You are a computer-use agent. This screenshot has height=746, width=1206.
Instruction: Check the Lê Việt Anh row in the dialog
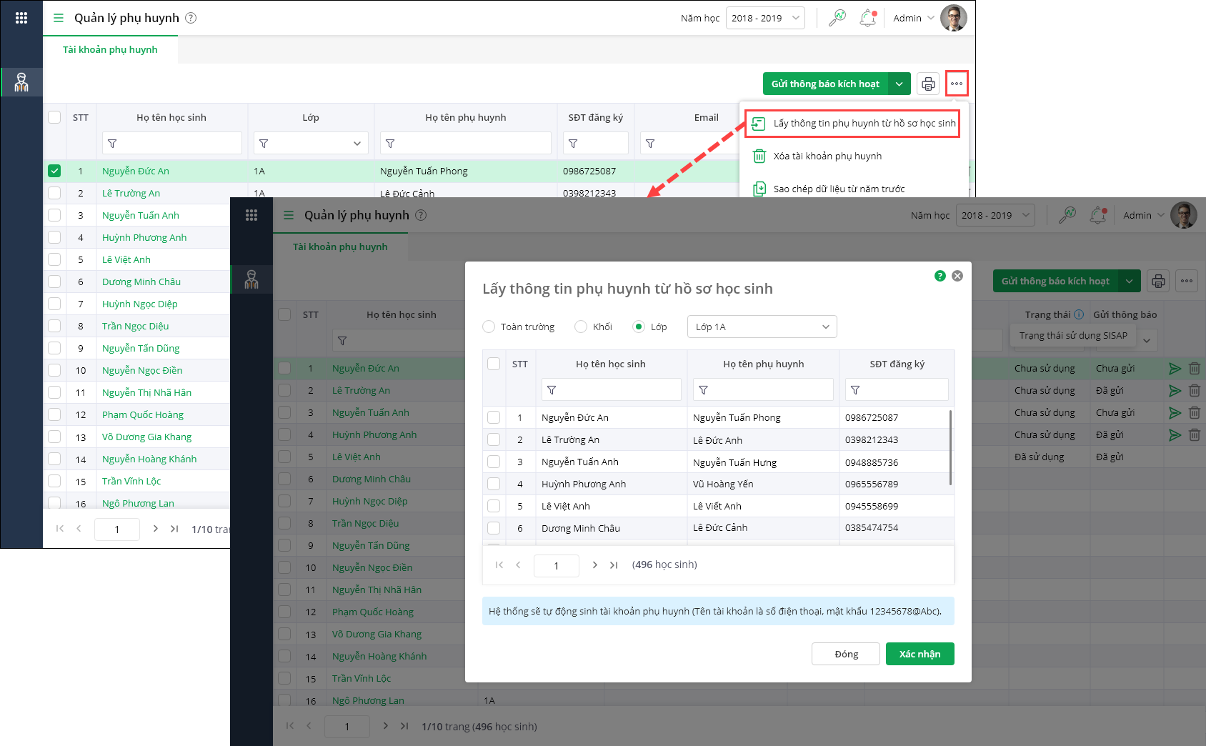point(494,506)
